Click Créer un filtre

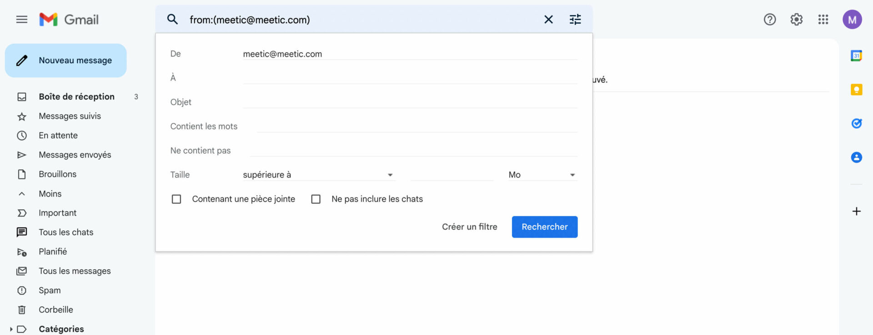click(470, 227)
